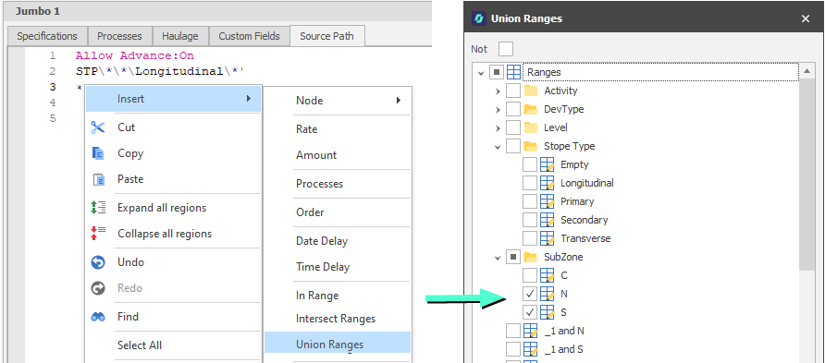Image resolution: width=825 pixels, height=363 pixels.
Task: Choose In Range menu item
Action: coord(338,296)
